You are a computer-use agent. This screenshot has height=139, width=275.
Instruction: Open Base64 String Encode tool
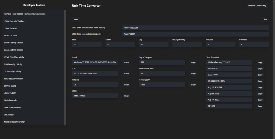coord(13,43)
